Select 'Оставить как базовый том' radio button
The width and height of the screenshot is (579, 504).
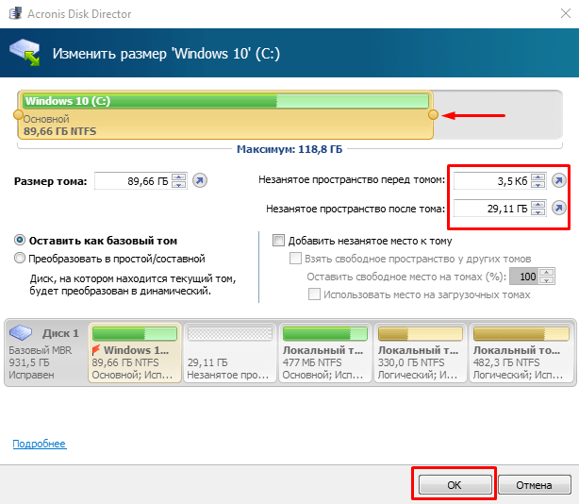[20, 240]
